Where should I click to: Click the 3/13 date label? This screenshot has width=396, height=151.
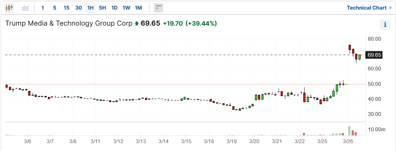click(141, 141)
